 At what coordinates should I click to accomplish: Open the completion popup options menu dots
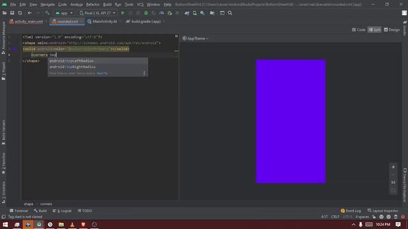pyautogui.click(x=144, y=73)
